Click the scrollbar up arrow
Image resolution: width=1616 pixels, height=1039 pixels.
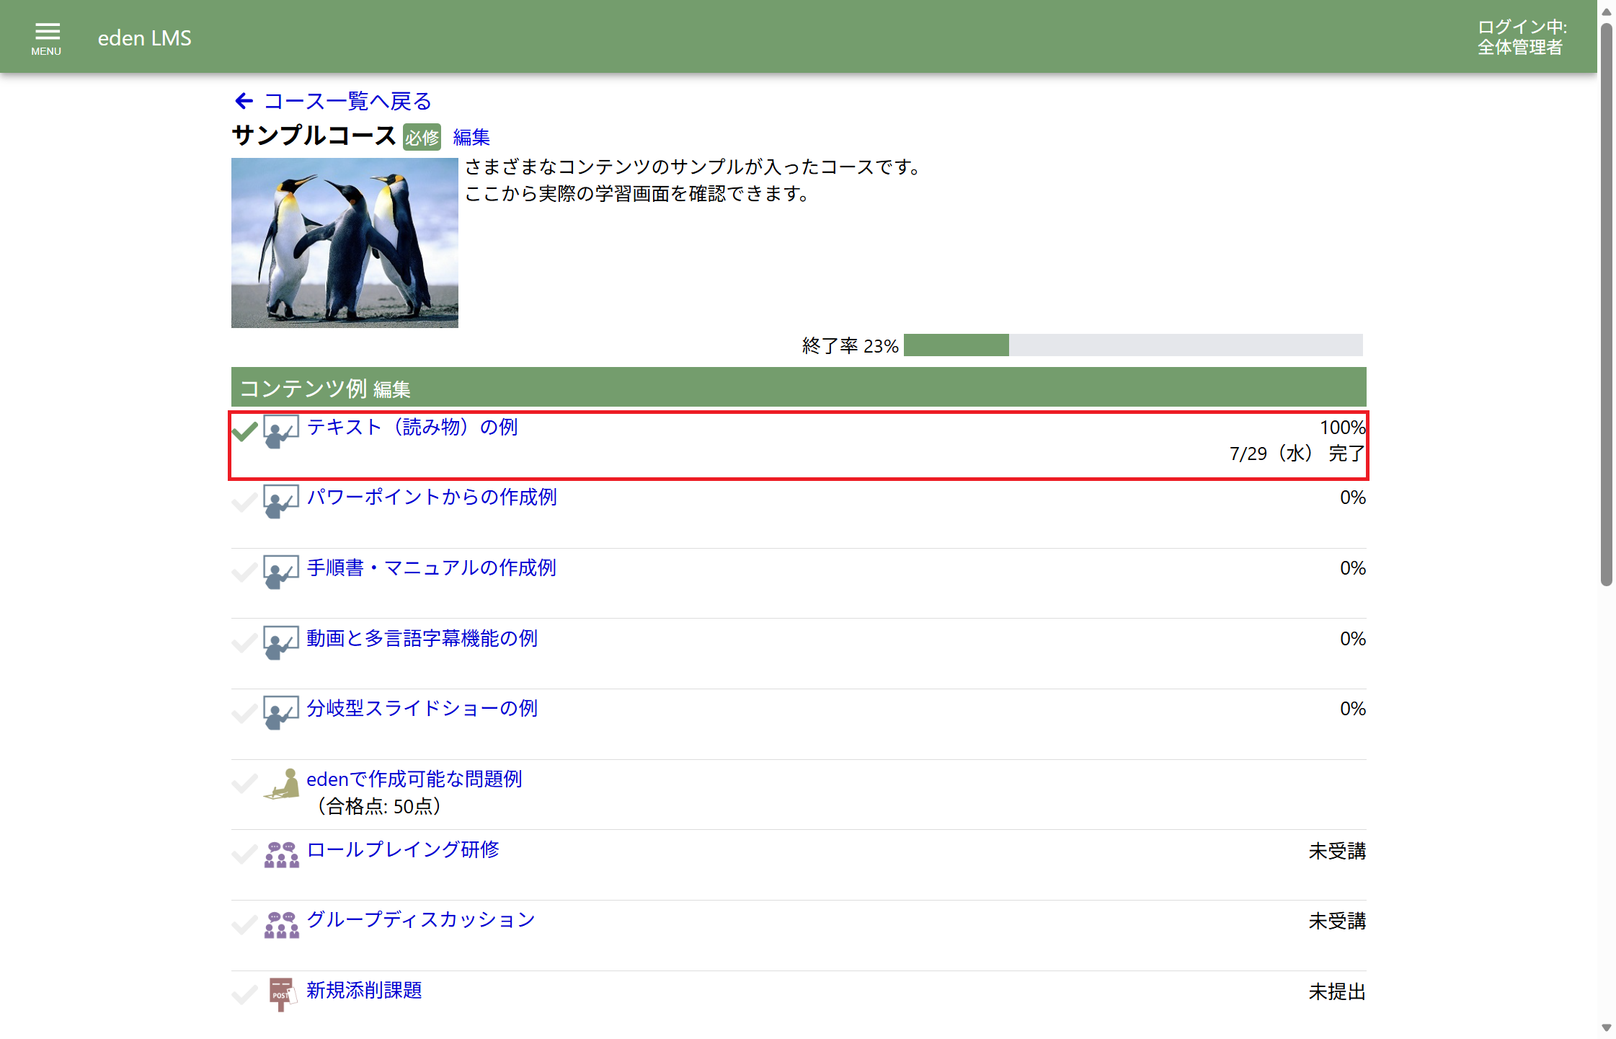click(x=1607, y=12)
